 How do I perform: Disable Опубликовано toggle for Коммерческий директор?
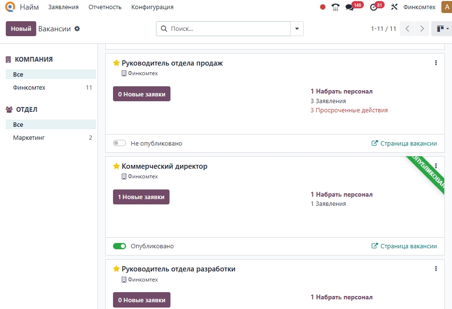tap(119, 246)
